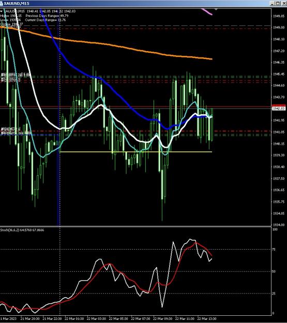Select the highlighted current price label 1942.83

(x=279, y=108)
